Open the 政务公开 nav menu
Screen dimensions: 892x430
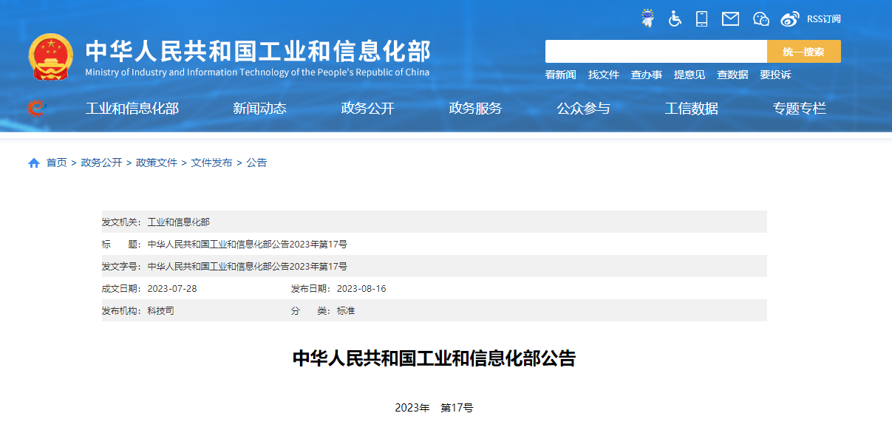[368, 109]
